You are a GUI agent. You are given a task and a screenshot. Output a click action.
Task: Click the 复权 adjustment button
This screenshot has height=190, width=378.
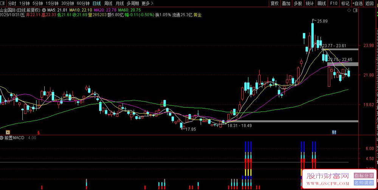pos(274,3)
